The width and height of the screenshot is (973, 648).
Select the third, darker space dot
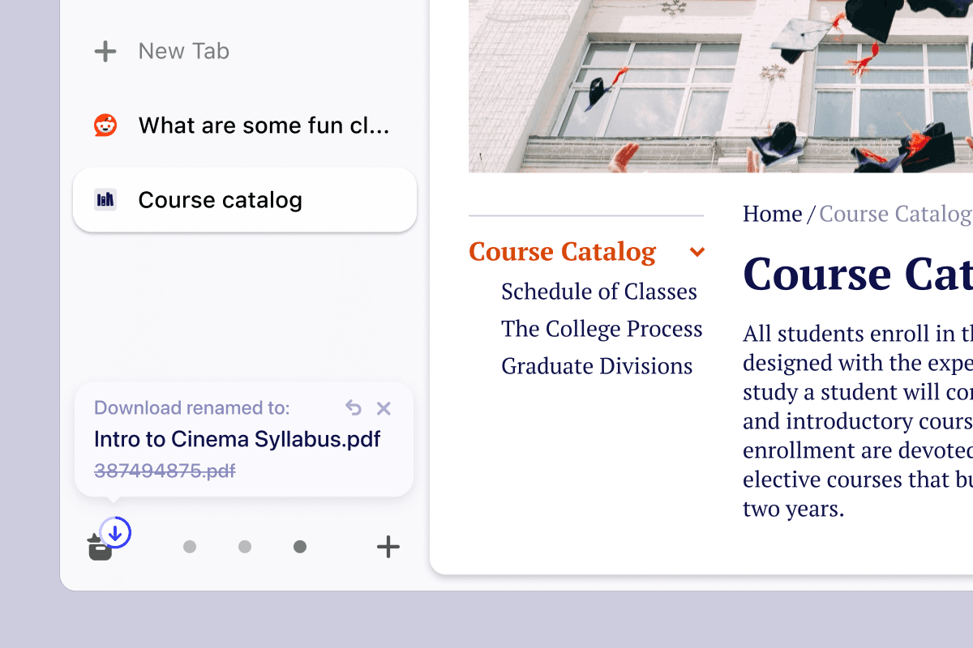300,547
